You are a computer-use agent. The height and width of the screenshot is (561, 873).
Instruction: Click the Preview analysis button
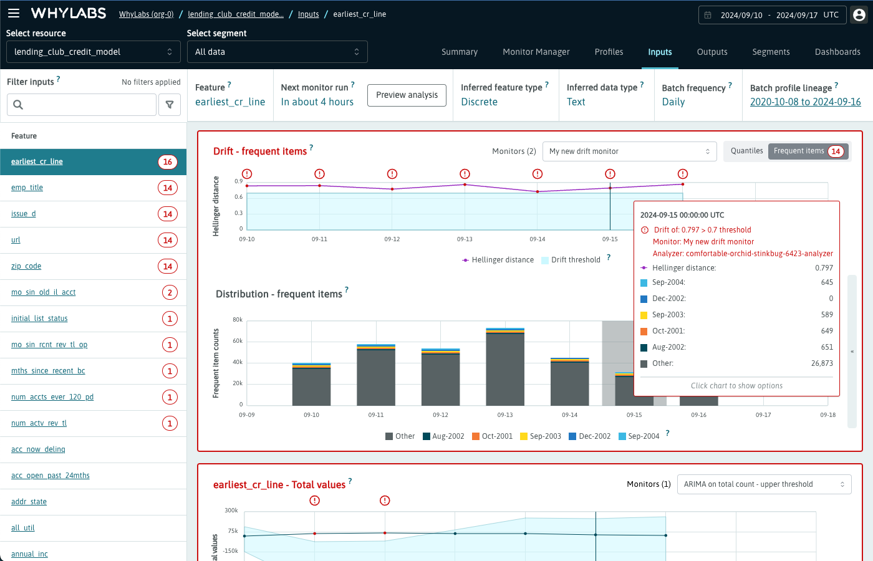point(407,95)
